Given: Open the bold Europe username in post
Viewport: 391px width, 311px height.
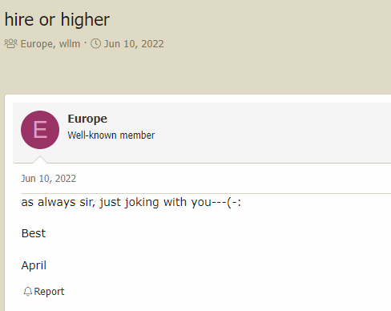Looking at the screenshot, I should coord(87,119).
